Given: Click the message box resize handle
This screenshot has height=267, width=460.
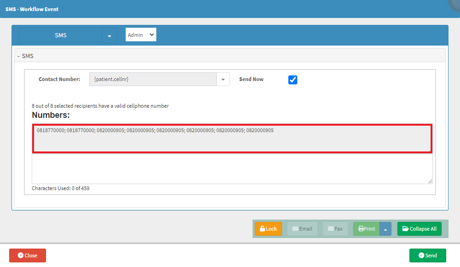Looking at the screenshot, I should click(x=430, y=181).
